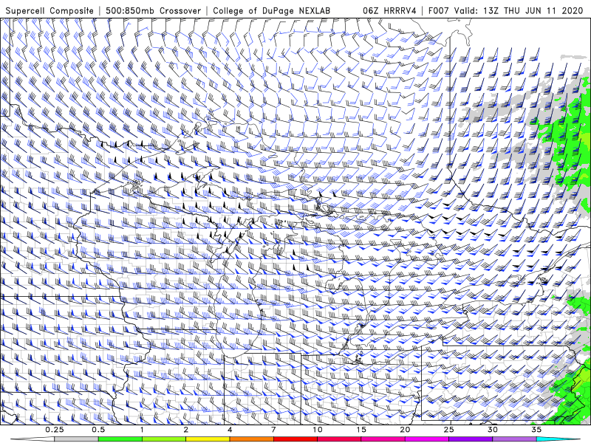Viewport: 591px width, 443px height.
Task: Pick the magenta segment between 20 and 25
Action: [427, 439]
